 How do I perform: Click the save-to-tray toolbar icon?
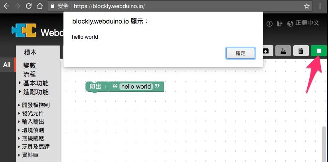coord(266,51)
